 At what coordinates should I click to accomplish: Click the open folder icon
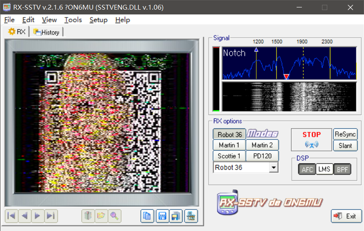pos(101,216)
